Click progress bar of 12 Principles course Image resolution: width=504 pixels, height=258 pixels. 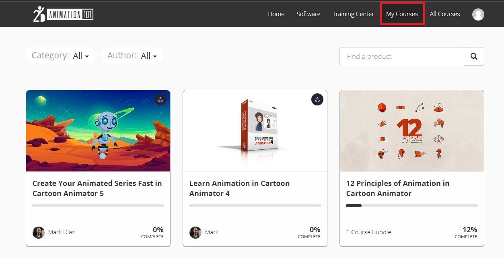412,206
